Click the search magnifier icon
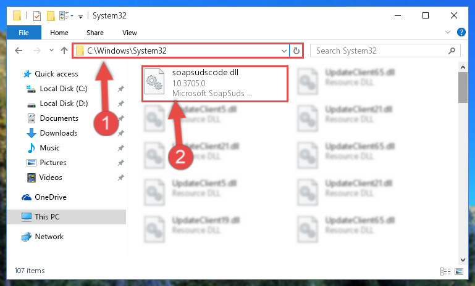This screenshot has width=475, height=286. (x=452, y=51)
